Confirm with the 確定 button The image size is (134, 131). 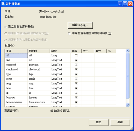99,123
